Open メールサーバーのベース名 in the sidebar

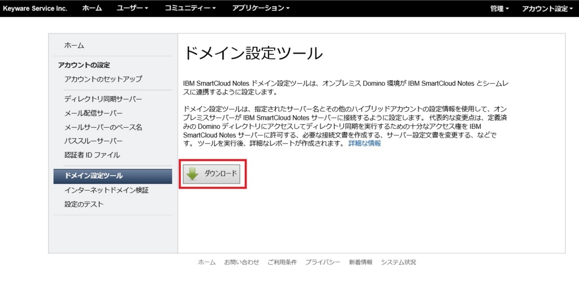(x=103, y=128)
